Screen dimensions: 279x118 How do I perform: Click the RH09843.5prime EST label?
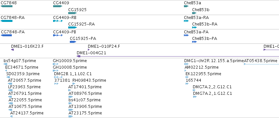point(89,80)
